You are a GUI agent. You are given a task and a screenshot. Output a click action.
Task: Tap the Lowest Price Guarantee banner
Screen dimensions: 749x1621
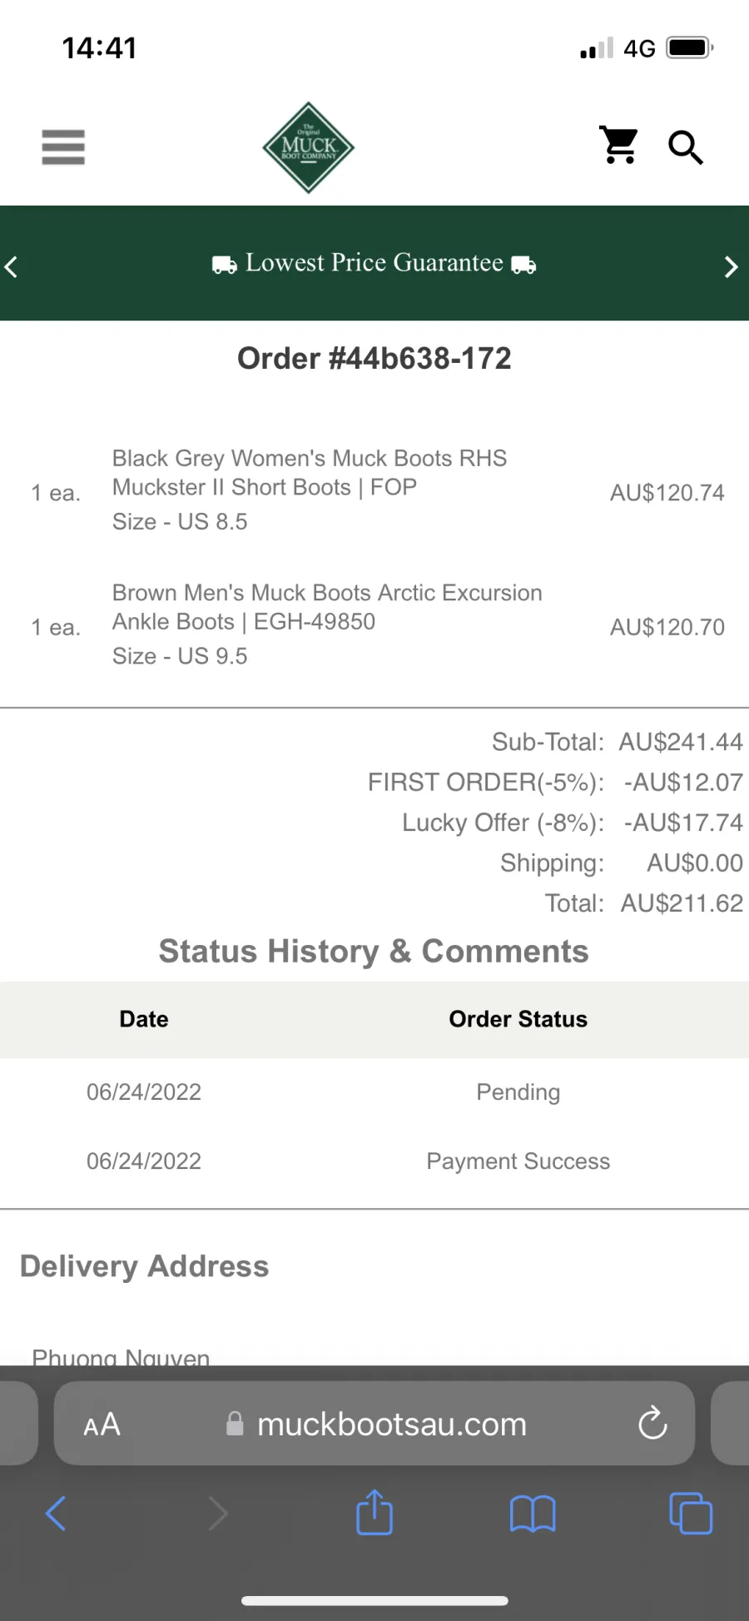pos(374,263)
